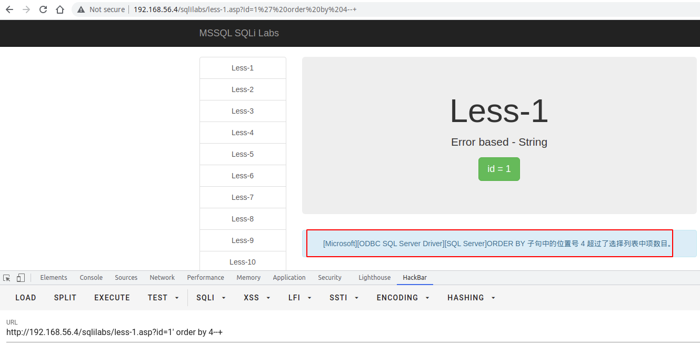The width and height of the screenshot is (700, 344).
Task: Activate the DevTools inspect element picker
Action: click(7, 278)
